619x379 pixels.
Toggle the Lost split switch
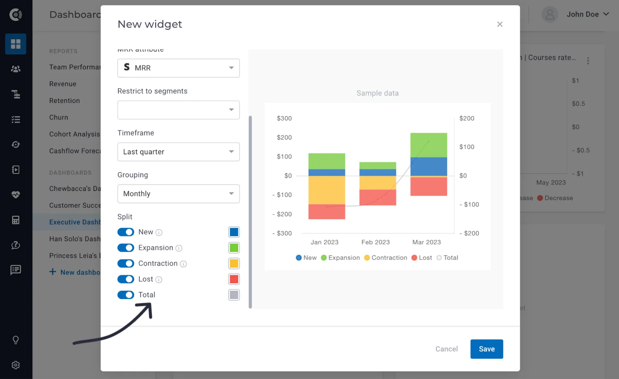coord(126,279)
